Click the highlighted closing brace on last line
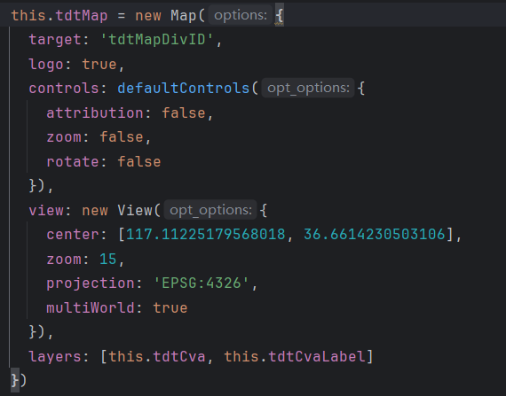506x396 pixels. click(15, 381)
